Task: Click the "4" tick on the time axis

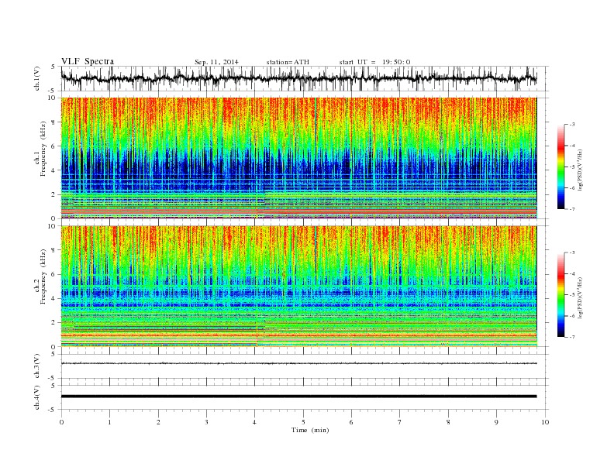Action: point(255,422)
